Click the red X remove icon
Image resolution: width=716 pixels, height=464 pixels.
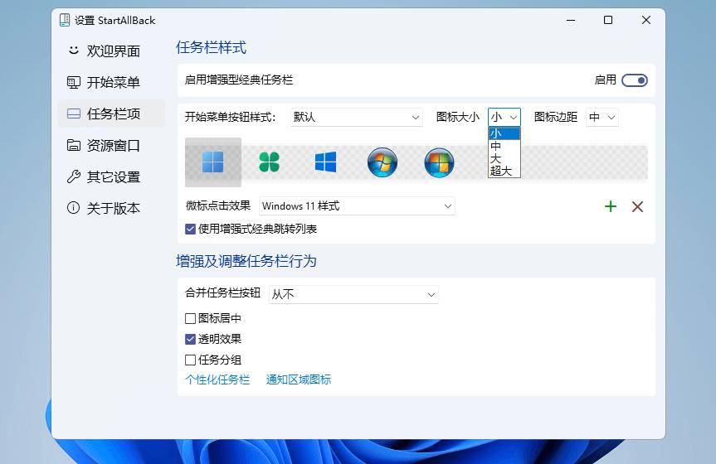click(637, 206)
